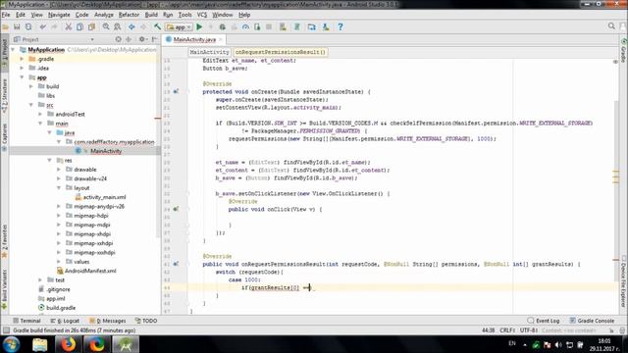
Task: Click the Cut scissors icon
Action: pyautogui.click(x=69, y=26)
